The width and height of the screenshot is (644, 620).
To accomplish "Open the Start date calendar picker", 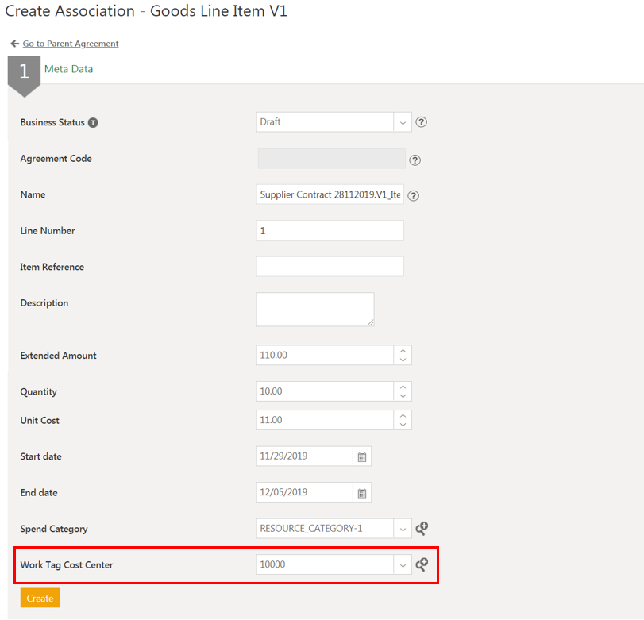I will pos(362,456).
